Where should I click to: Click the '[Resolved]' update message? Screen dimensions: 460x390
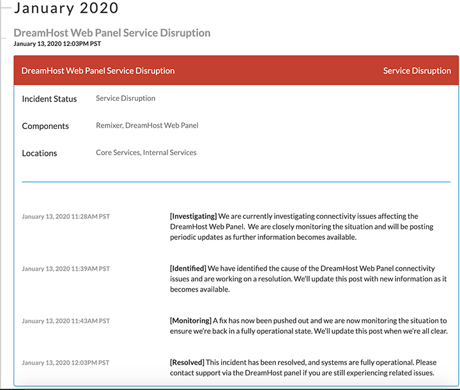click(x=303, y=368)
